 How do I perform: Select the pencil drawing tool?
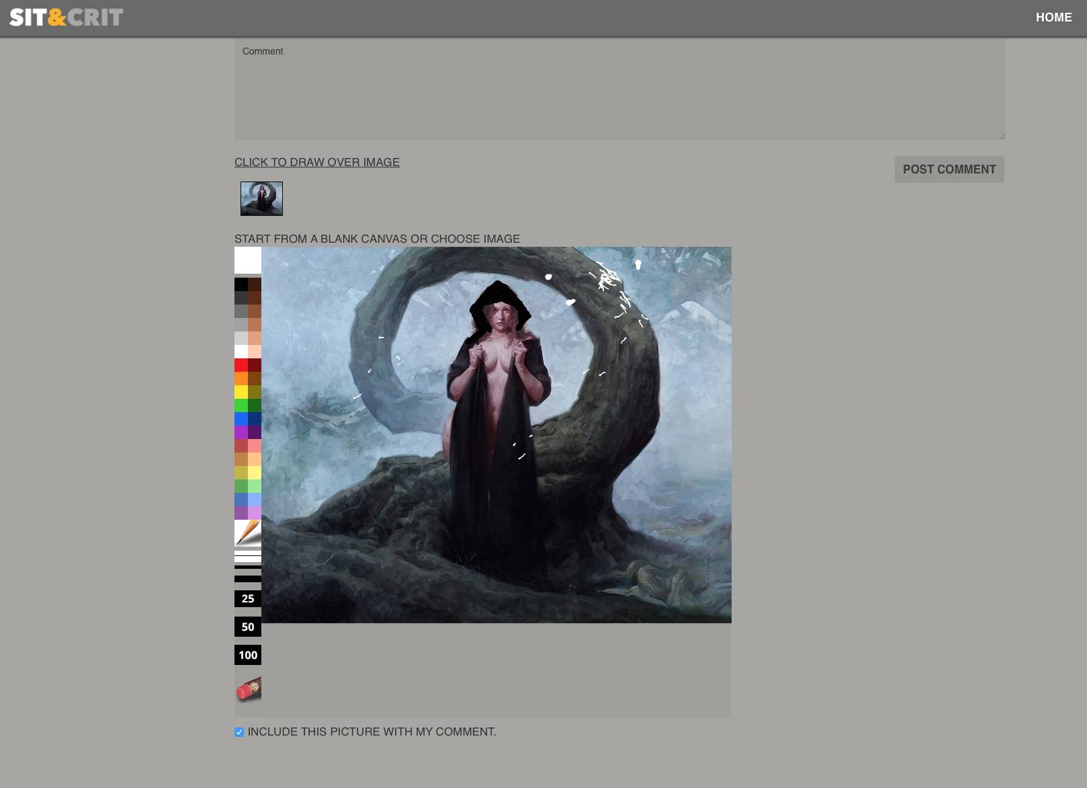[247, 533]
